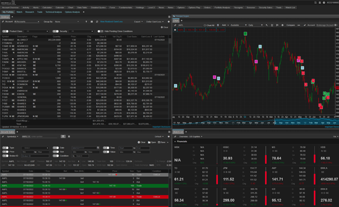Click the calendar icon in Date filter field
The image size is (339, 207).
point(98,148)
